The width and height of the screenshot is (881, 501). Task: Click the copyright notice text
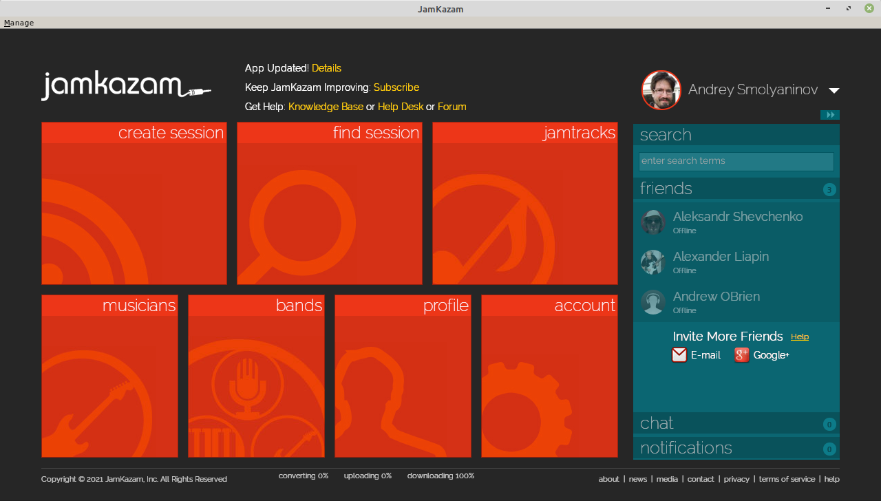tap(134, 479)
